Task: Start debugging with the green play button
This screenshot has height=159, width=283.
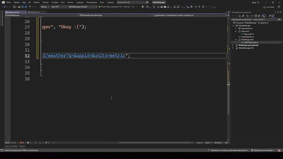Action: coord(99,7)
